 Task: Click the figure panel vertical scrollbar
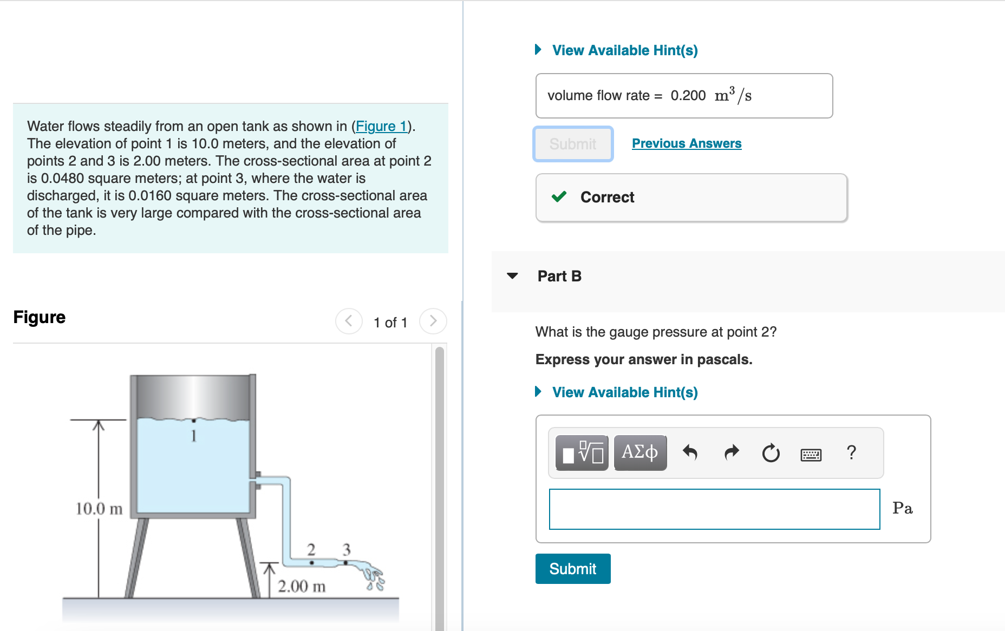pyautogui.click(x=440, y=487)
